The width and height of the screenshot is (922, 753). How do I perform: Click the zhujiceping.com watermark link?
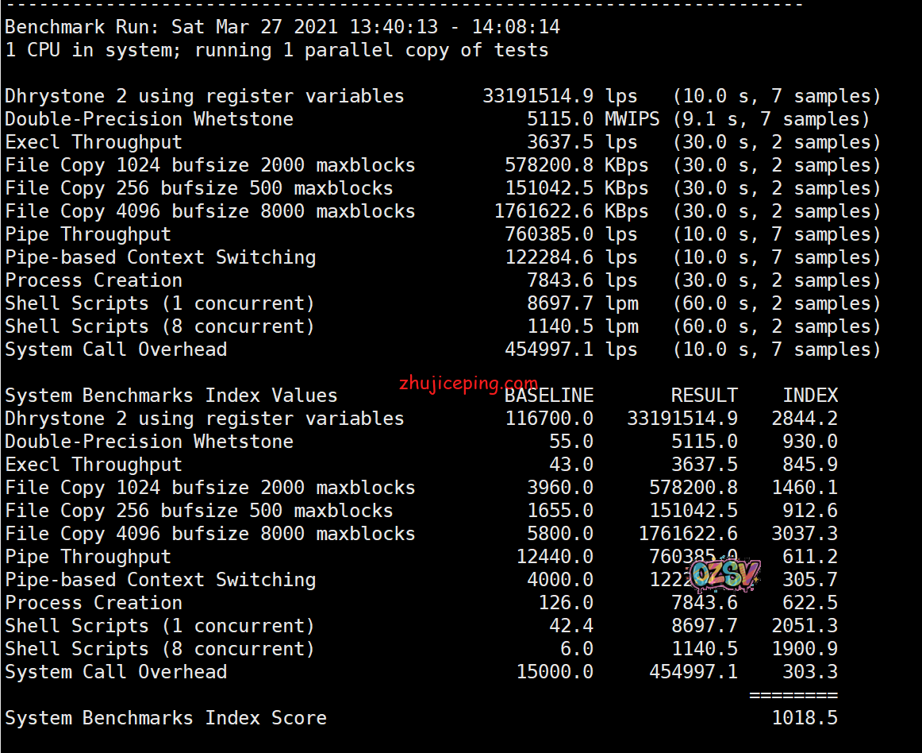pos(468,384)
